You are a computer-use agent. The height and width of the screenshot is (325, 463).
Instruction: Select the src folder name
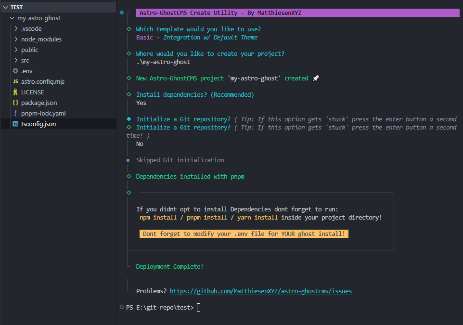pos(25,61)
